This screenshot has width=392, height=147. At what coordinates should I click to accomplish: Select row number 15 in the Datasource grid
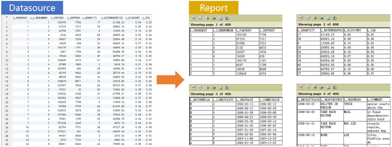tap(7, 81)
